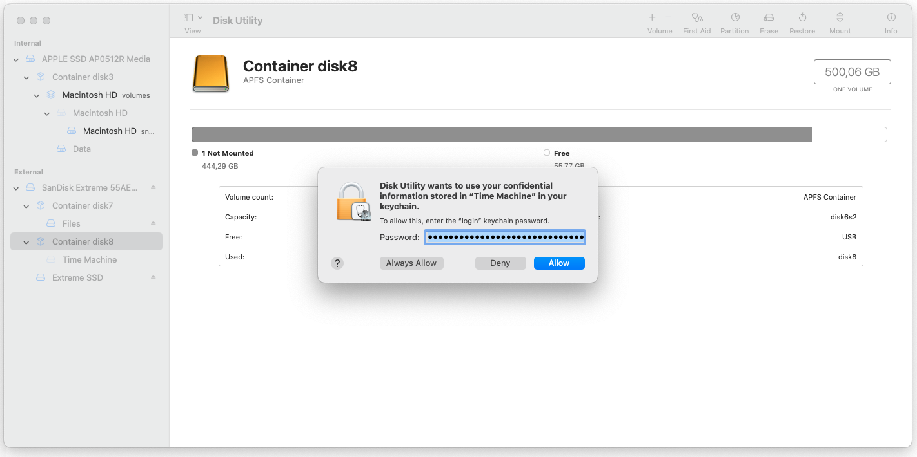Image resolution: width=917 pixels, height=457 pixels.
Task: Collapse the APPLE SSD AP0512R Media tree
Action: [16, 59]
